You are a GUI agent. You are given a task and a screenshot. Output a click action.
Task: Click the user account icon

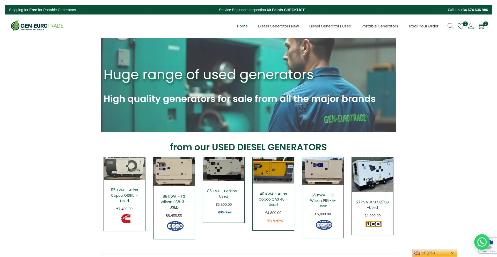click(471, 26)
